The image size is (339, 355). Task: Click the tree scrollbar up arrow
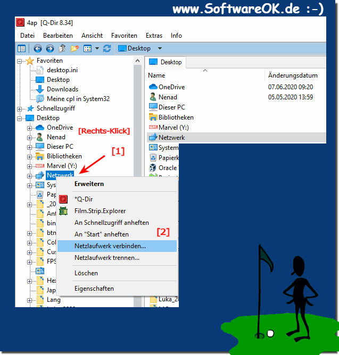point(137,61)
